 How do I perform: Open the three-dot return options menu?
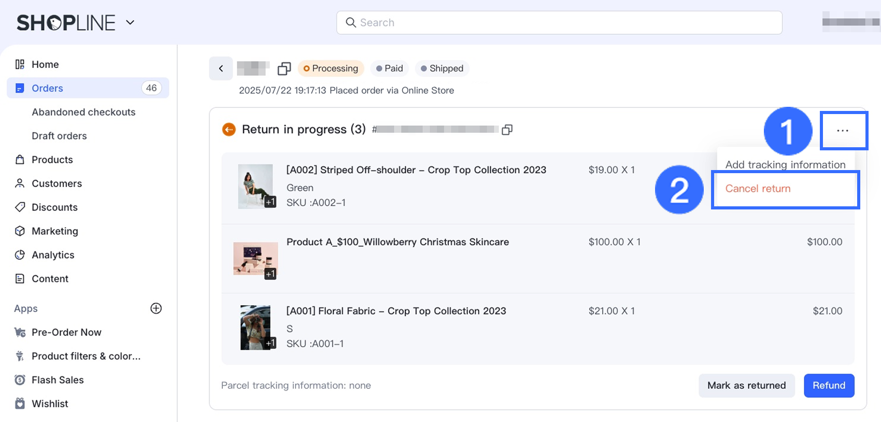coord(843,131)
